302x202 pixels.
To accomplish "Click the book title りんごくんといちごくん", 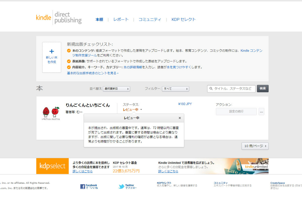I will tap(88, 105).
